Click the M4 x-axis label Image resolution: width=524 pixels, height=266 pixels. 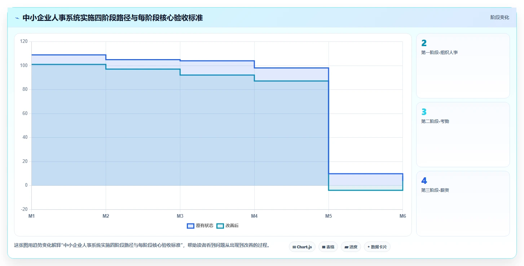254,216
